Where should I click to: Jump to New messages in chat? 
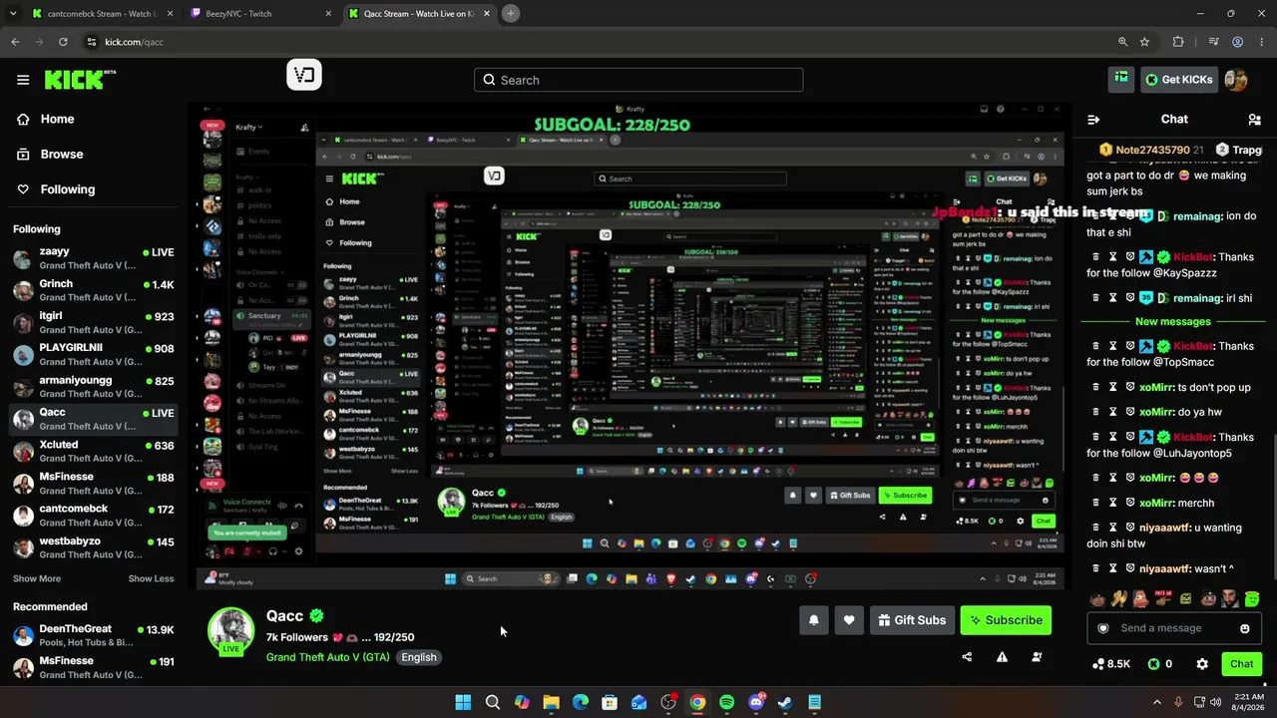[x=1172, y=321]
